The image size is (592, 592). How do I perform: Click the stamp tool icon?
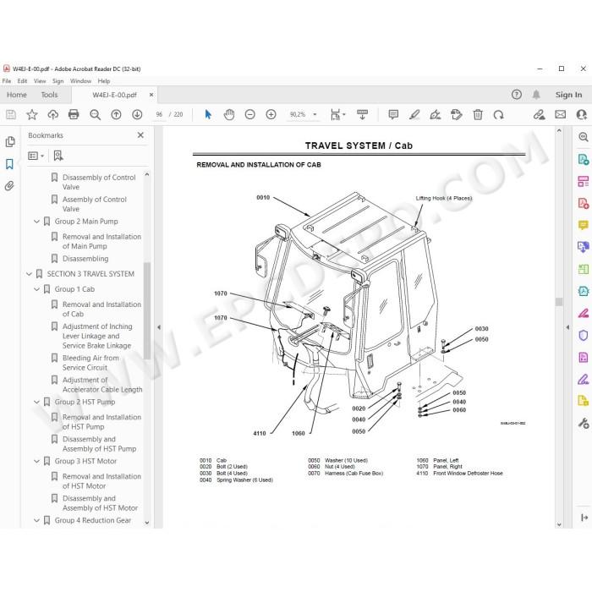point(457,114)
